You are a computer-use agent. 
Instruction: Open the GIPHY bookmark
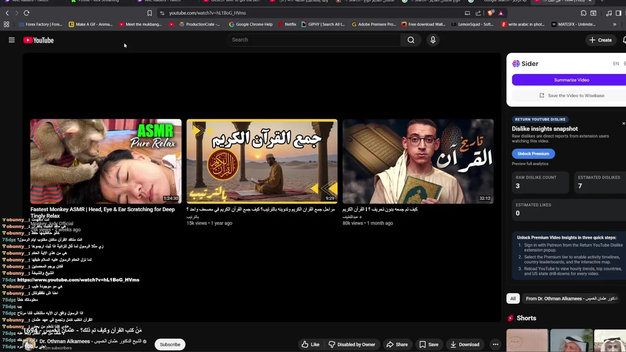[323, 24]
